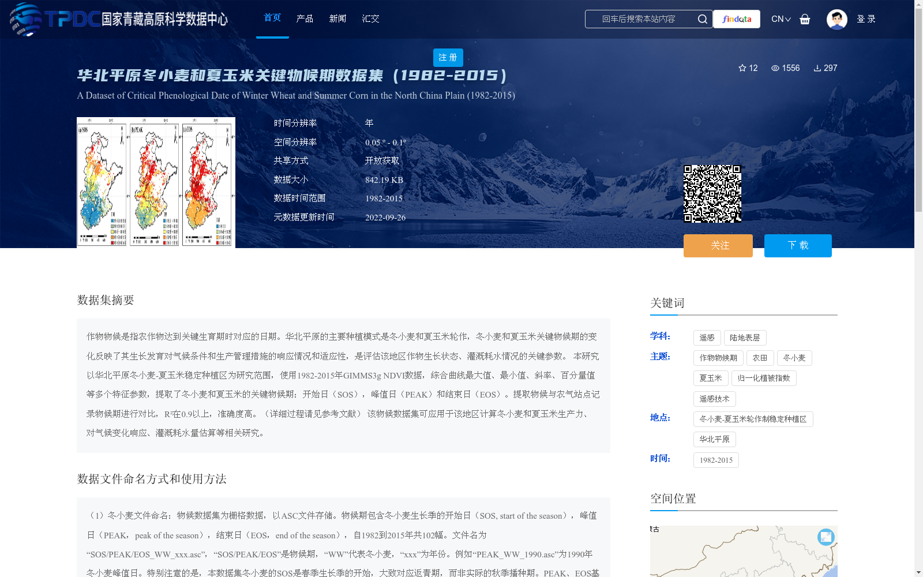Click the QR code image

712,194
